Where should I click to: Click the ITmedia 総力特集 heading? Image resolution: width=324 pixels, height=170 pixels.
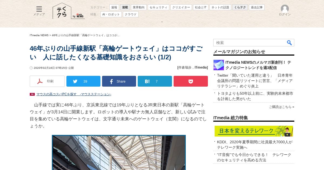pyautogui.click(x=231, y=118)
